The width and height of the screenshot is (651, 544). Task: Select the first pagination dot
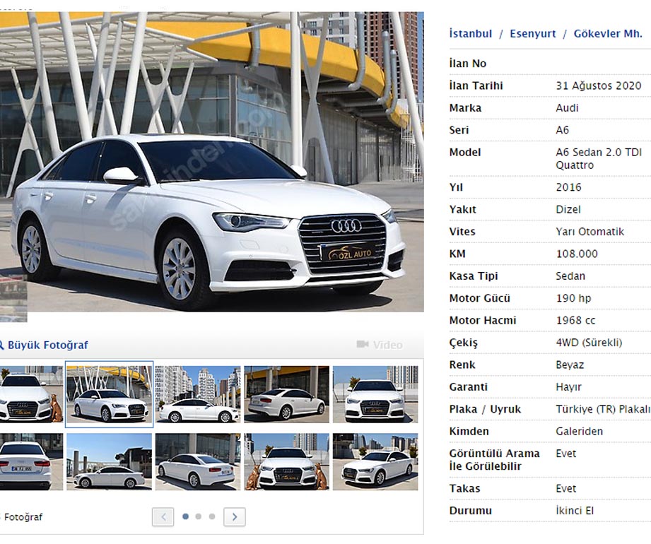185,516
